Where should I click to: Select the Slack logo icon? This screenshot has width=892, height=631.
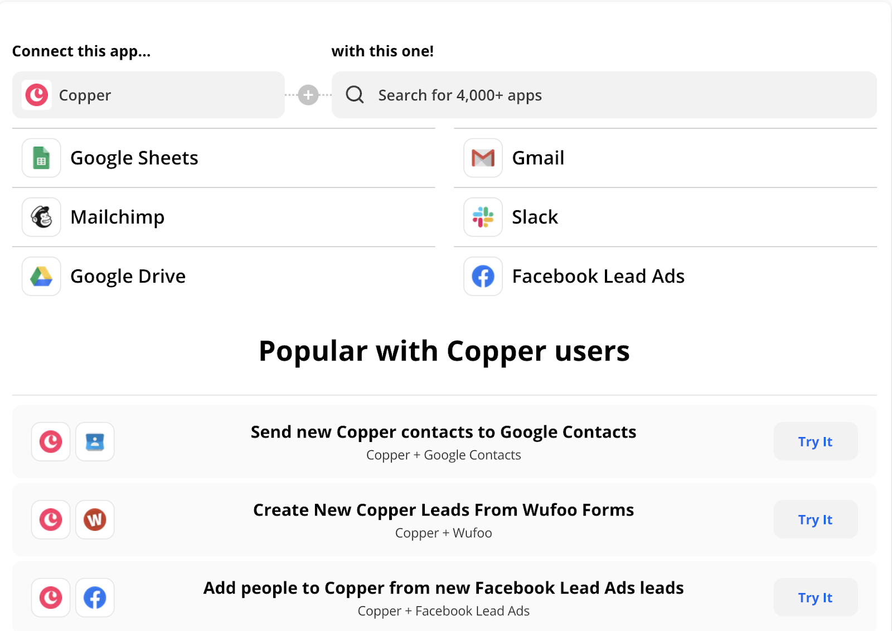pyautogui.click(x=483, y=217)
